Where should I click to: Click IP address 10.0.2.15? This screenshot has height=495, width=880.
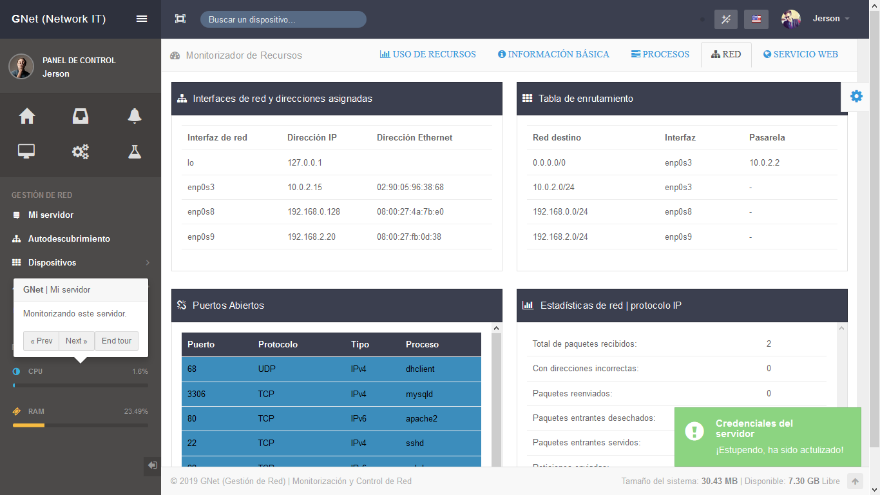tap(305, 188)
